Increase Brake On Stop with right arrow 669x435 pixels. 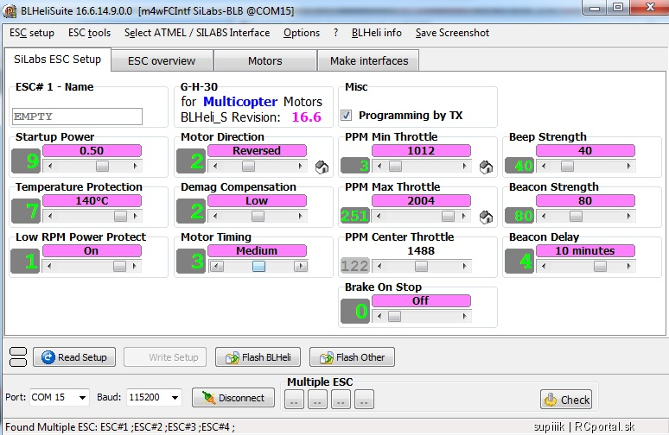point(465,317)
